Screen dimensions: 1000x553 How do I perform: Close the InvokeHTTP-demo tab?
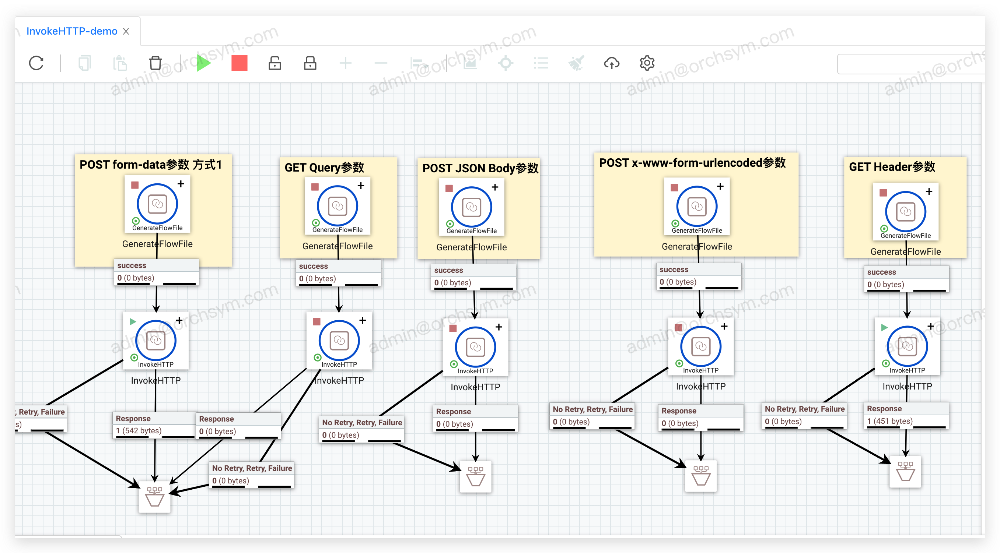tap(126, 31)
